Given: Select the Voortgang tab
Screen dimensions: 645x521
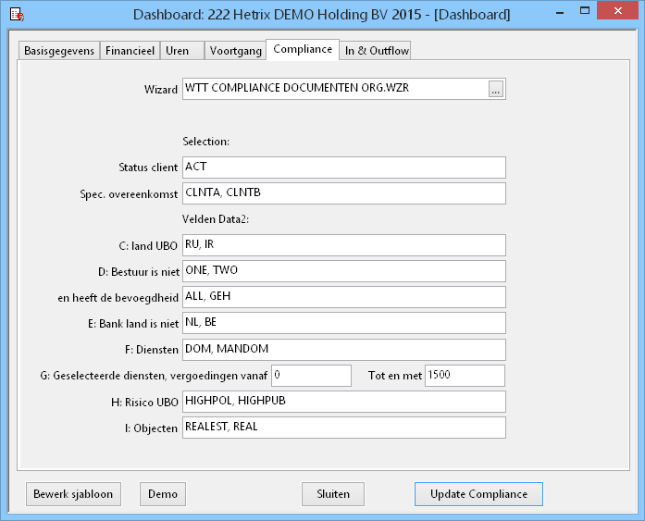Looking at the screenshot, I should (x=235, y=51).
